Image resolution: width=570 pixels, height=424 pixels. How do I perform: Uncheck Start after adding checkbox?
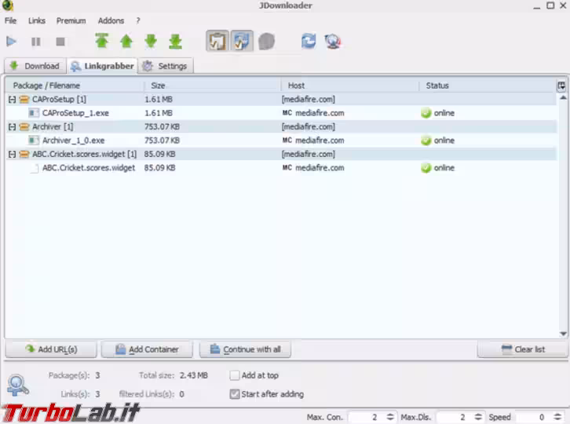pos(235,394)
